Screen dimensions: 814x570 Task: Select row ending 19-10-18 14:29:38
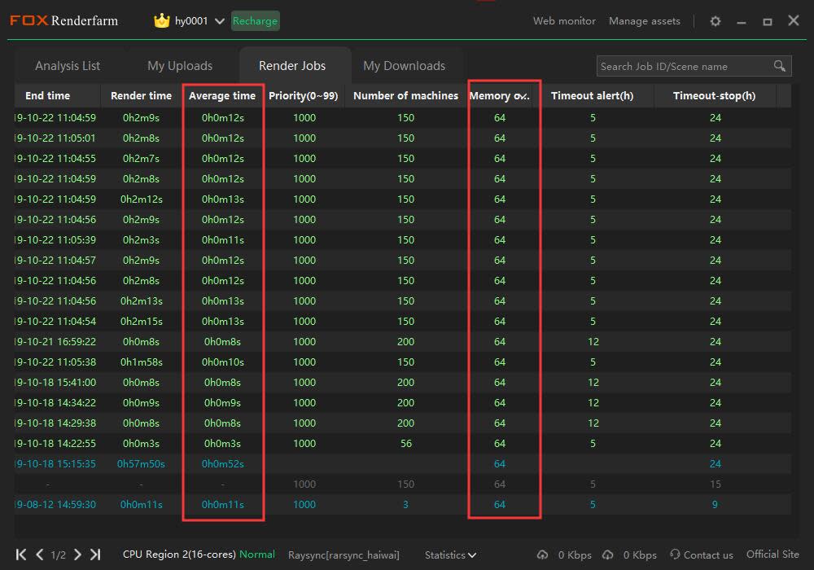pyautogui.click(x=403, y=423)
